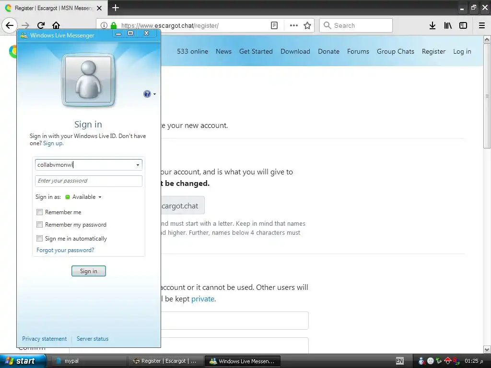Click the EN language indicator
The height and width of the screenshot is (368, 491).
(399, 361)
